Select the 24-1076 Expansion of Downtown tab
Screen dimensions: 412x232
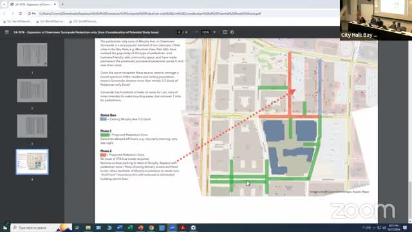[x=33, y=5]
